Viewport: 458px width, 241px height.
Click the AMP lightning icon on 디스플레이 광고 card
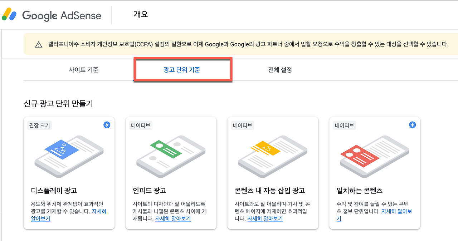coord(107,125)
